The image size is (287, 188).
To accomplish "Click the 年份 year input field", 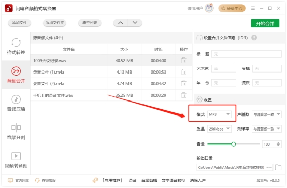I will pos(224,83).
